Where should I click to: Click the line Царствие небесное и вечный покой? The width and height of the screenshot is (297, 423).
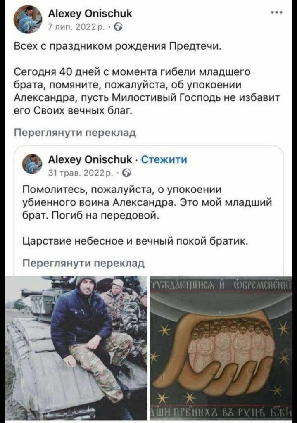pos(135,241)
